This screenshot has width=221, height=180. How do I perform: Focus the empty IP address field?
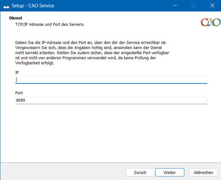(x=111, y=80)
